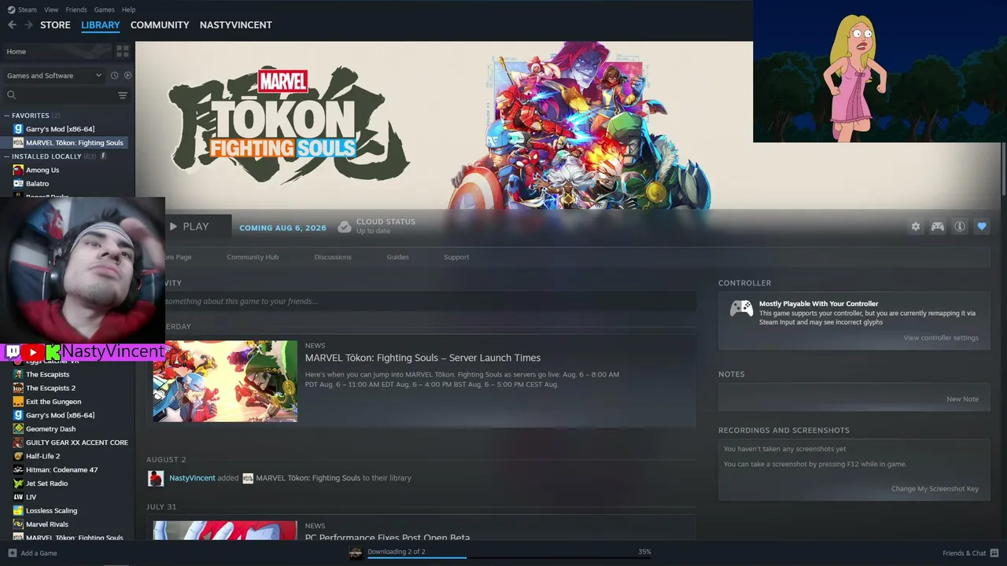Go forward with the right arrow button
Viewport: 1007px width, 566px height.
point(29,25)
